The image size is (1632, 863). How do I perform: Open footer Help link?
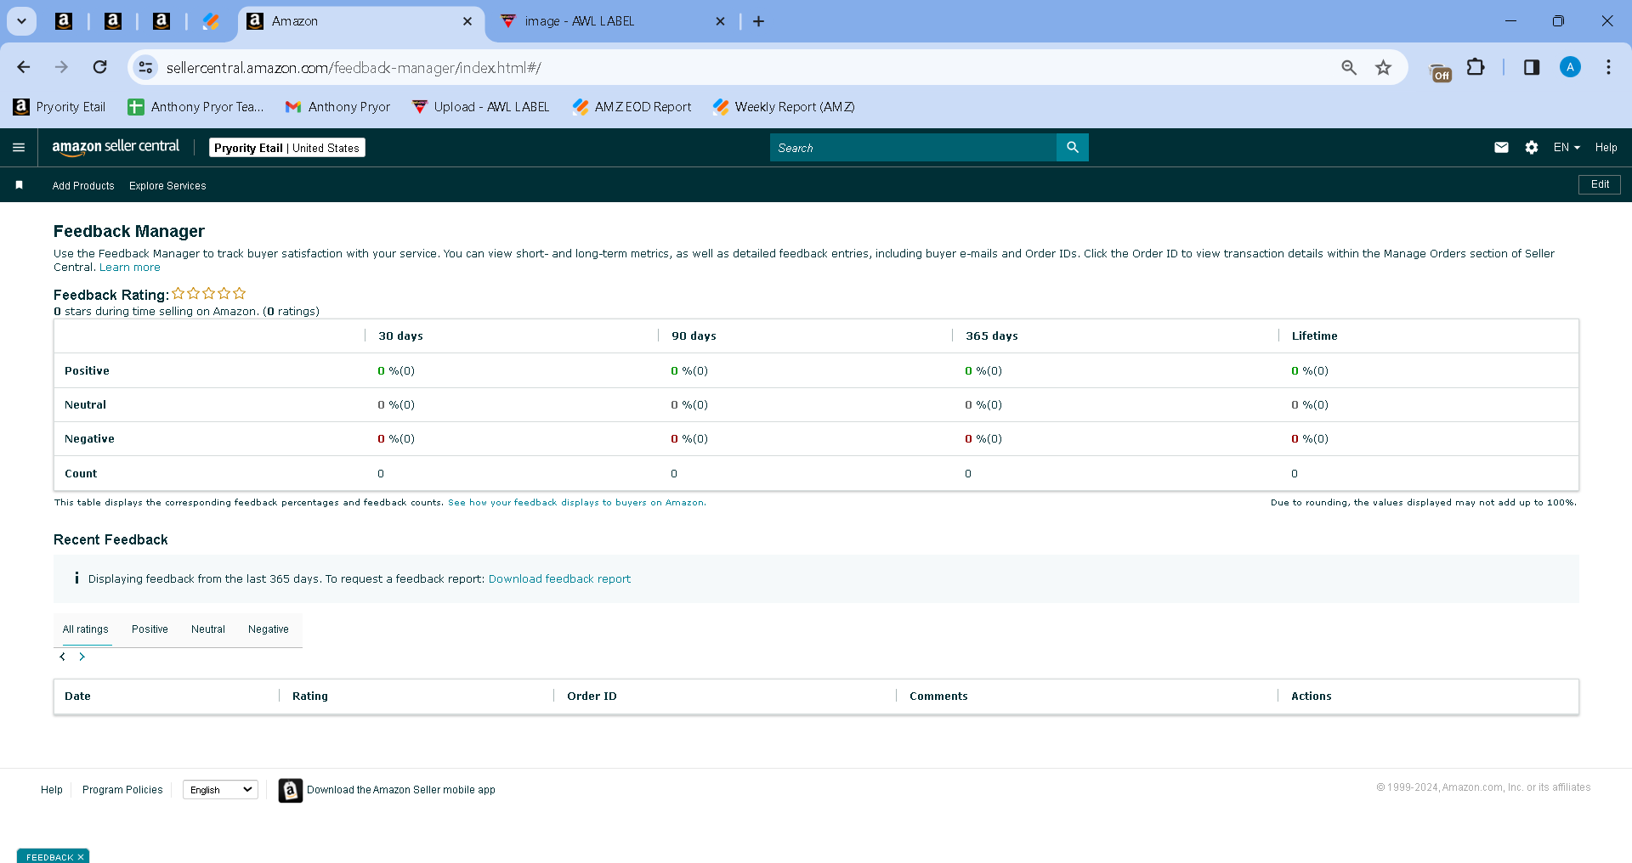pyautogui.click(x=52, y=790)
